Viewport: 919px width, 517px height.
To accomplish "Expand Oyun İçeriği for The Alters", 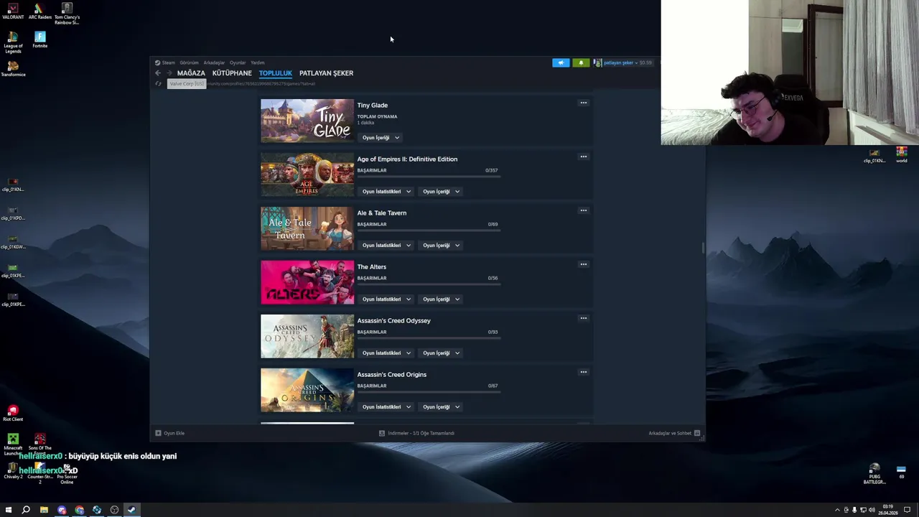I will coord(441,299).
